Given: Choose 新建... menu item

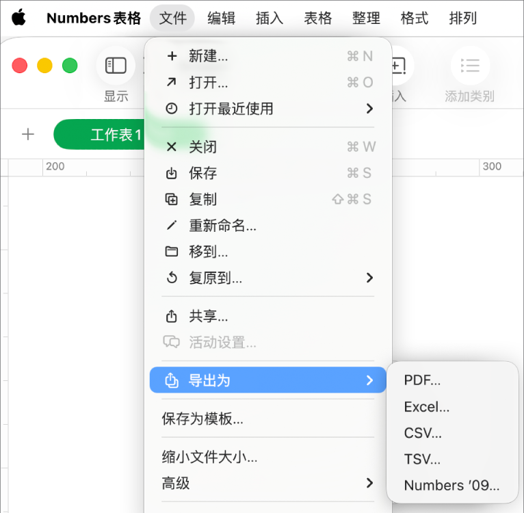Looking at the screenshot, I should [x=268, y=56].
